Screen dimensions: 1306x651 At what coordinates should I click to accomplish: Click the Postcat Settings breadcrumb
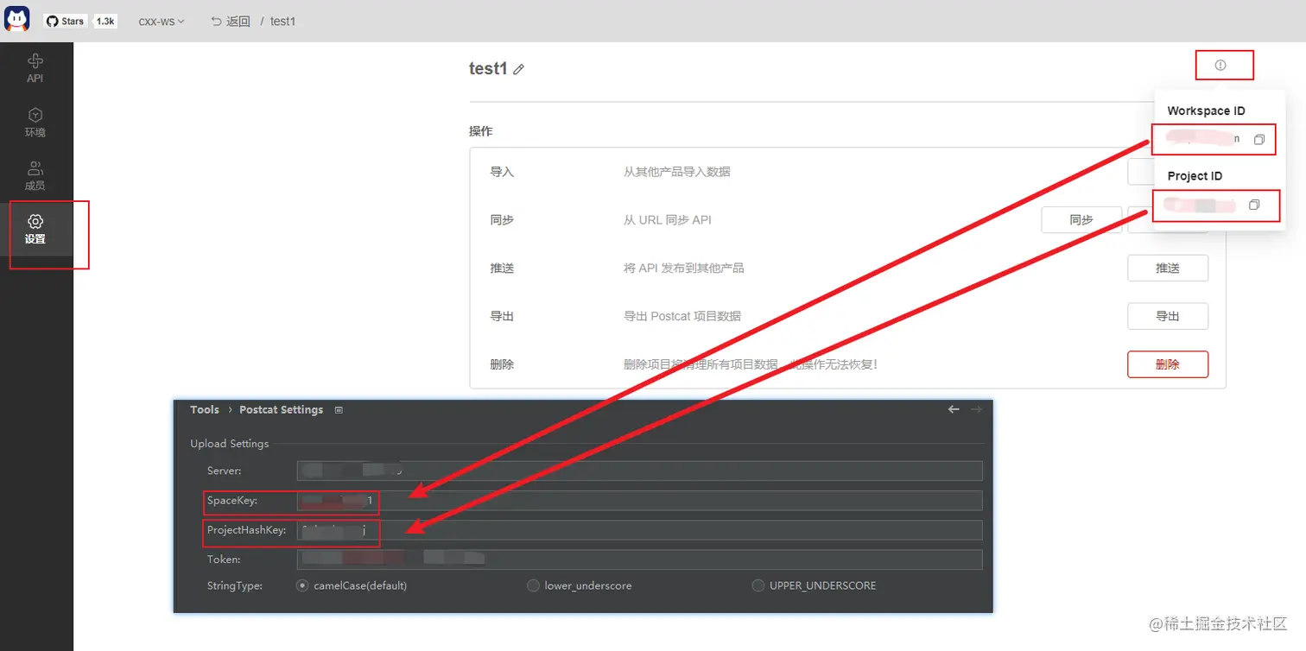(x=282, y=410)
